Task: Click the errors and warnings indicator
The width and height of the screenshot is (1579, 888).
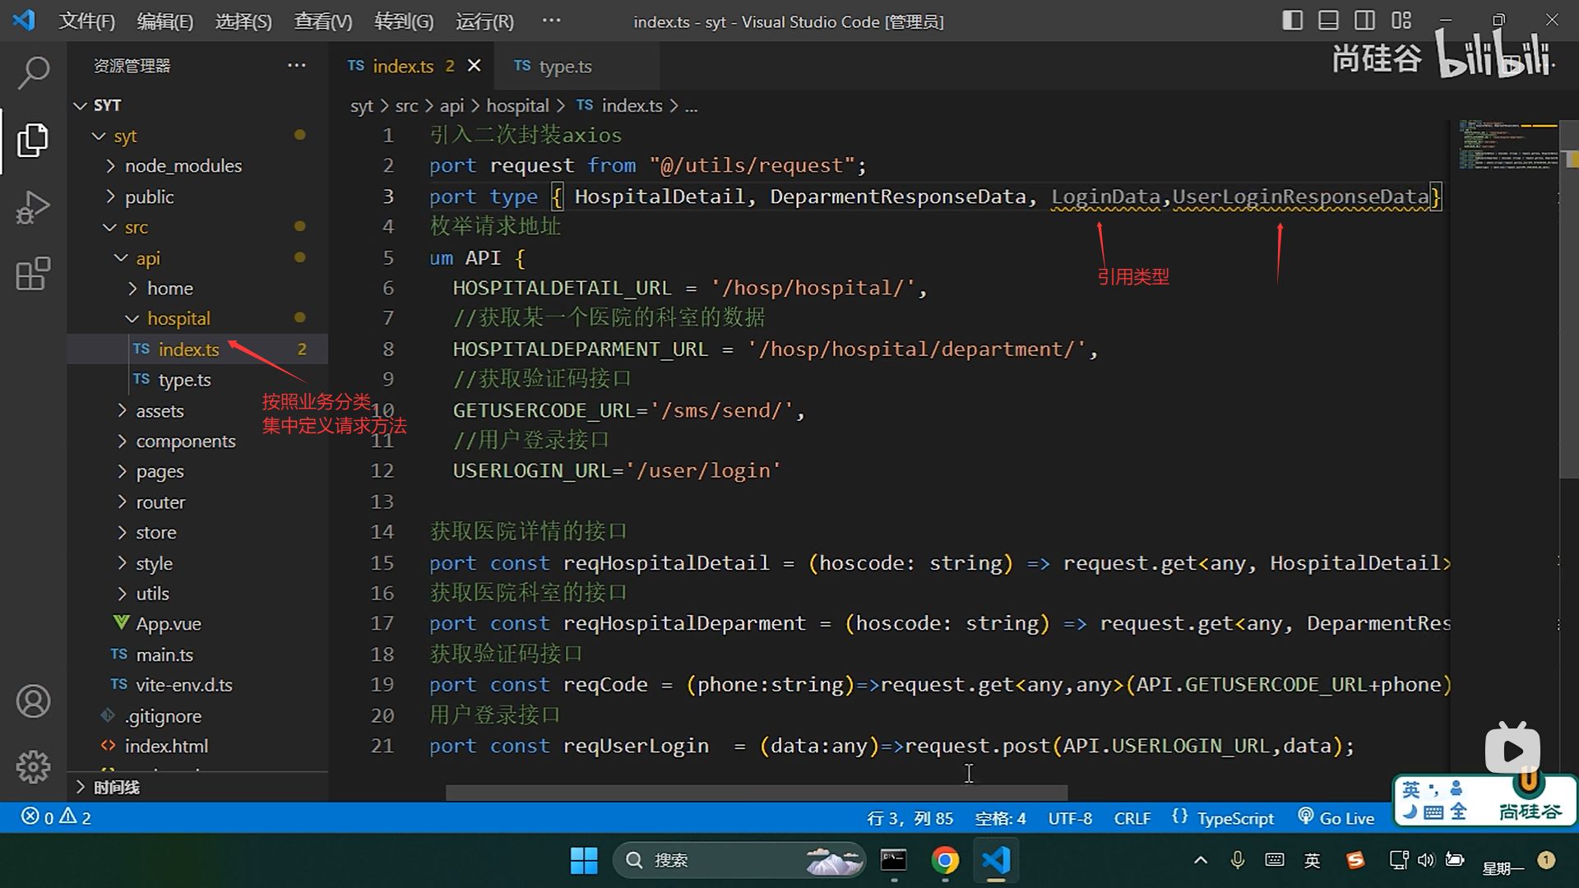Action: [56, 817]
